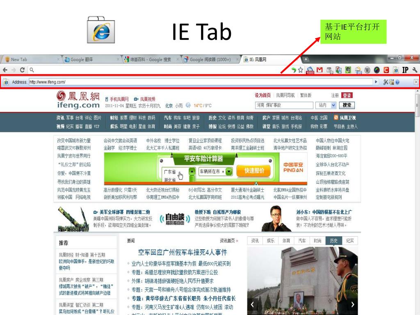Click the green curved arrow extension icon
420x315 pixels.
point(294,70)
